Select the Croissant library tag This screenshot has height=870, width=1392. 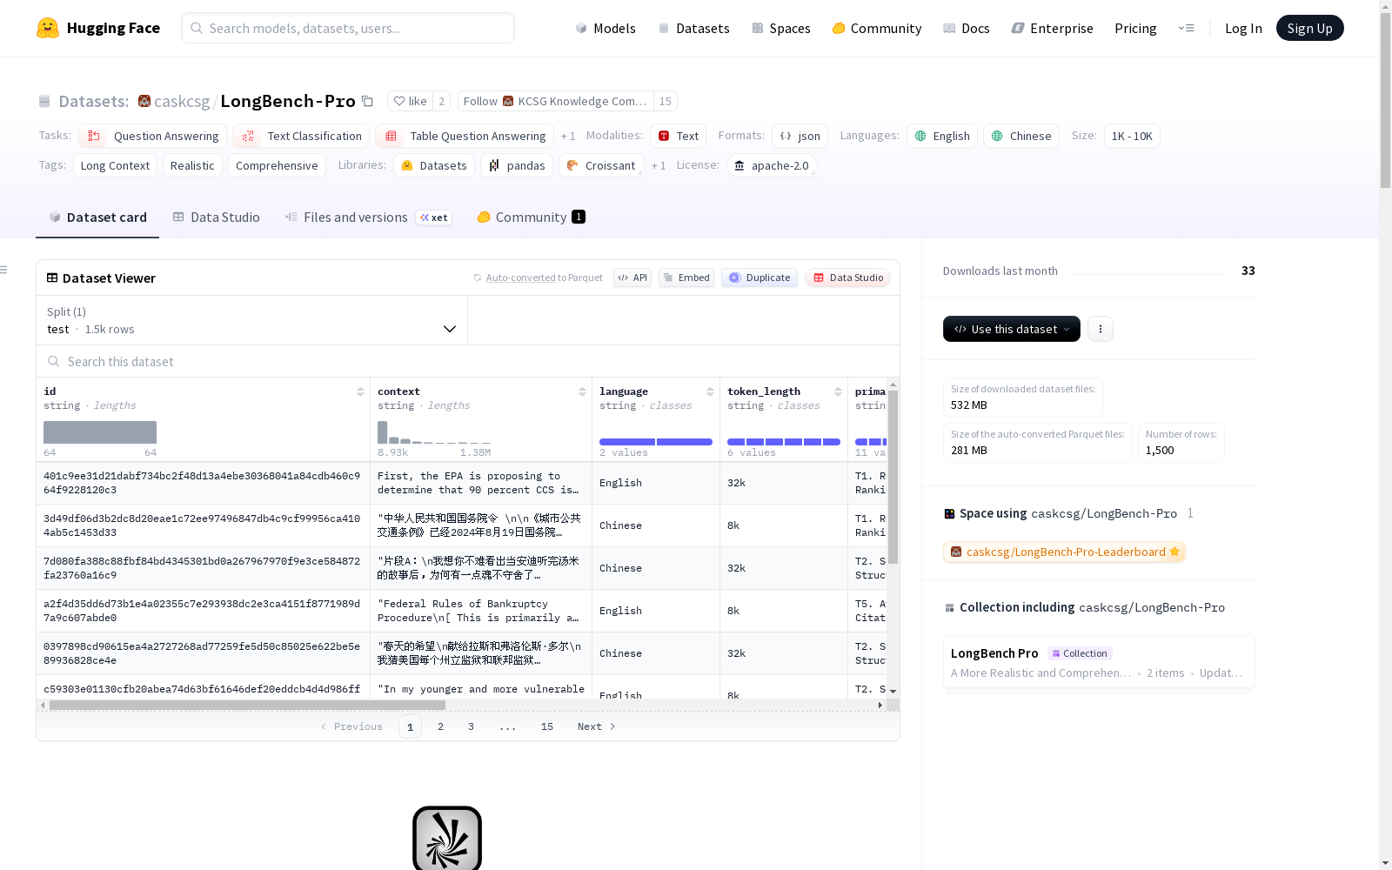click(601, 165)
